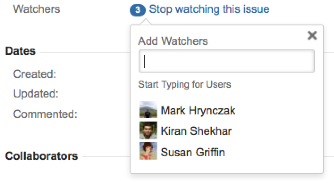Viewport: 334px width, 183px height.
Task: Click the Updated date label
Action: coord(36,94)
